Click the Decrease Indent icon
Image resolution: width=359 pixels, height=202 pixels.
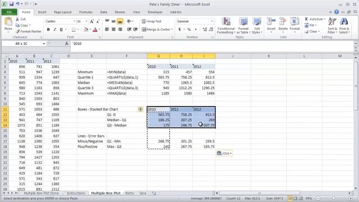[129, 29]
